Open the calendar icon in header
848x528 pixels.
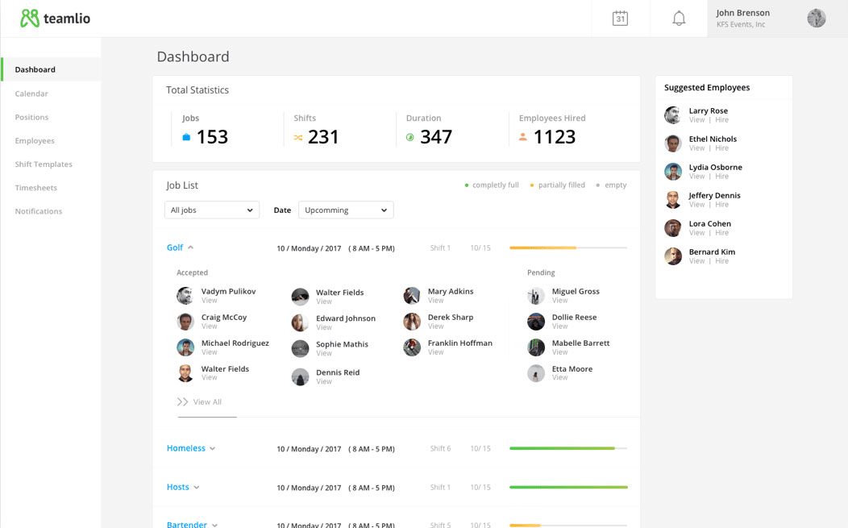620,19
